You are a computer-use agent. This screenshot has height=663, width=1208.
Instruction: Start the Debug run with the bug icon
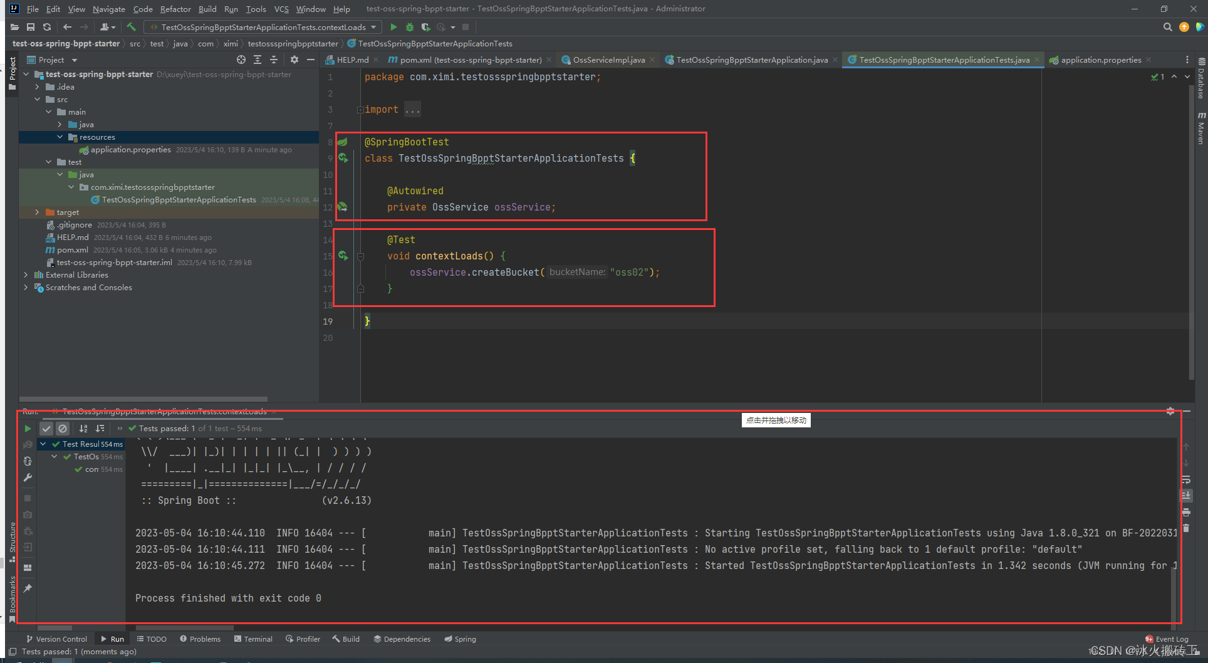click(x=409, y=27)
